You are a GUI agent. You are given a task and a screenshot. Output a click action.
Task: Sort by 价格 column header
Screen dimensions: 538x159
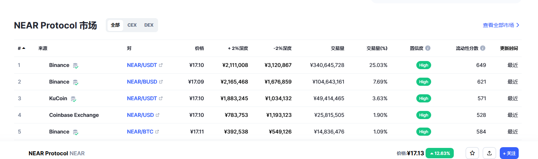pyautogui.click(x=199, y=48)
